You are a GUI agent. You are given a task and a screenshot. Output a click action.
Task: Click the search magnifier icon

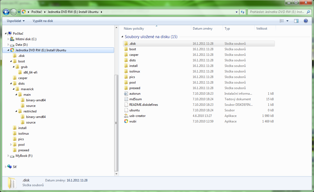308,12
